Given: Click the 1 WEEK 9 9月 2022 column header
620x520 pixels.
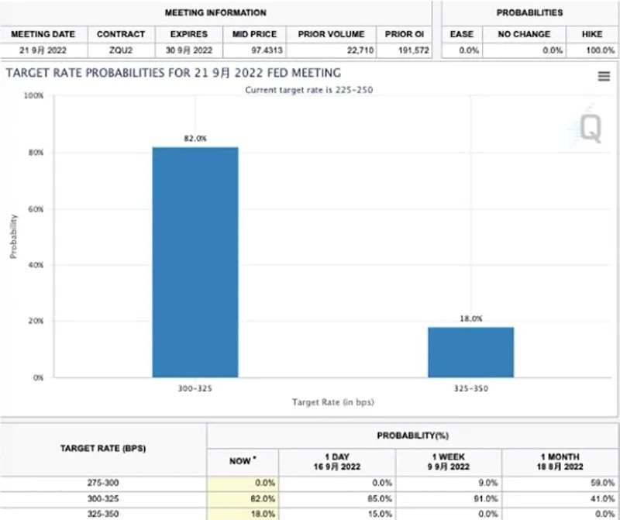Looking at the screenshot, I should 448,461.
